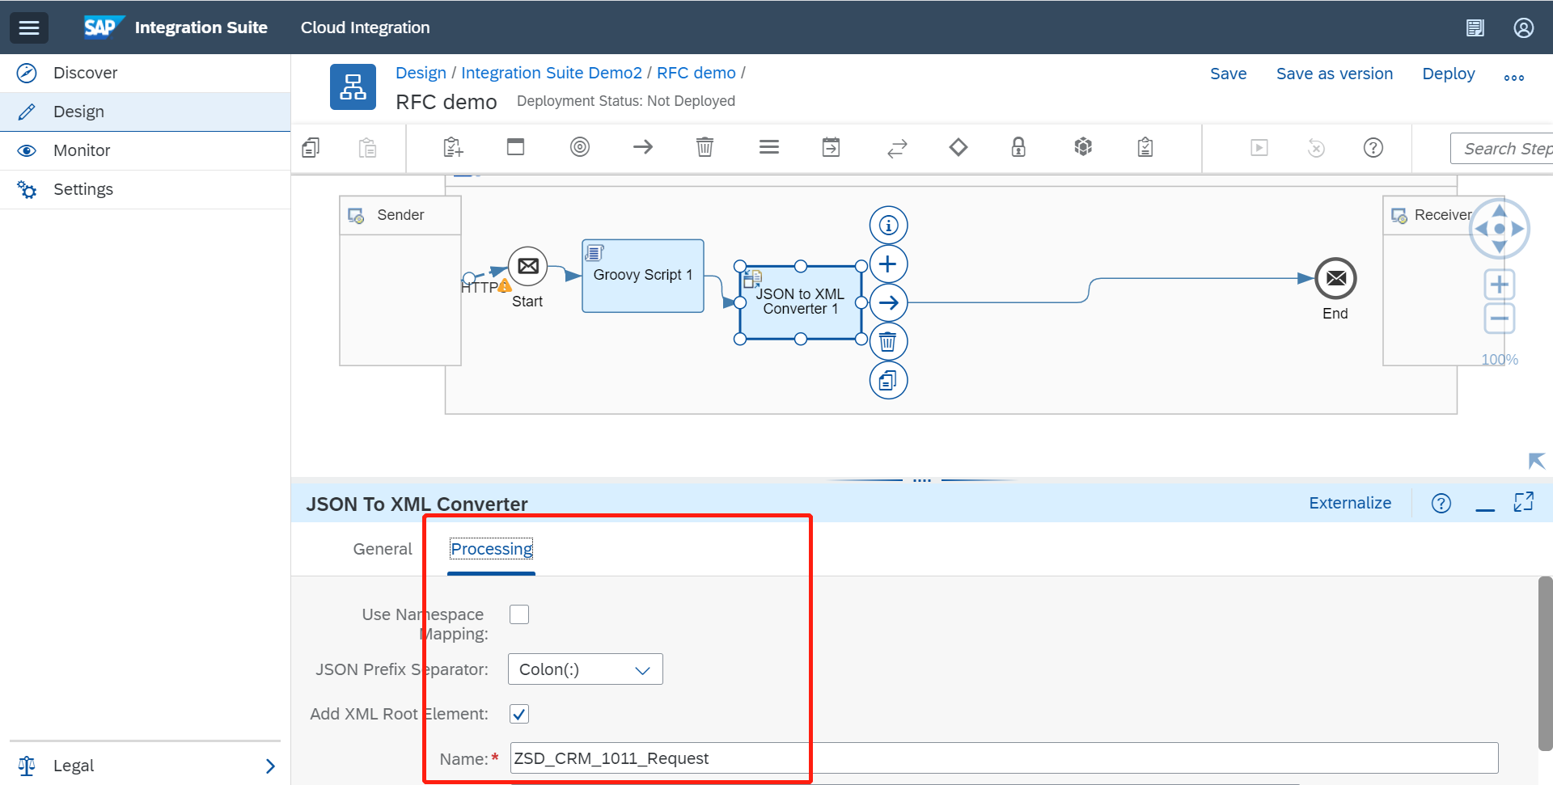Viewport: 1553px width, 785px height.
Task: Click the Copy icon in the editor toolbar
Action: [x=310, y=148]
